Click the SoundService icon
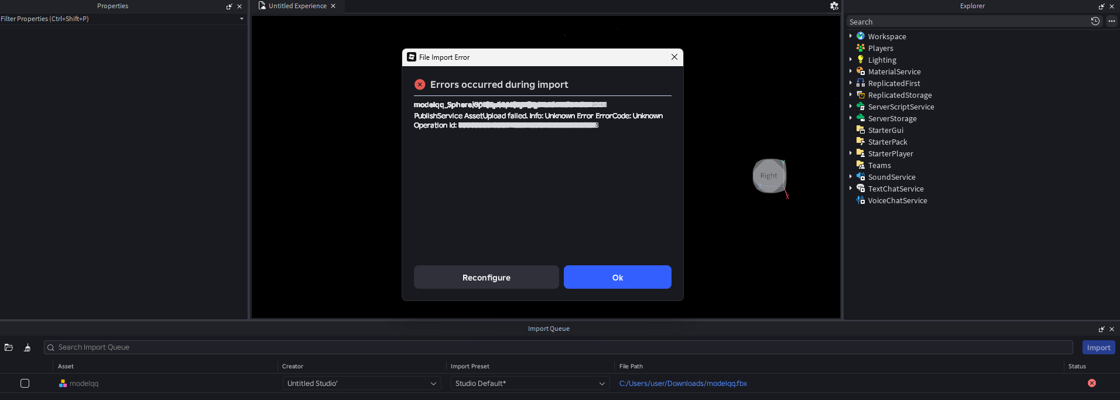The height and width of the screenshot is (400, 1120). 861,177
